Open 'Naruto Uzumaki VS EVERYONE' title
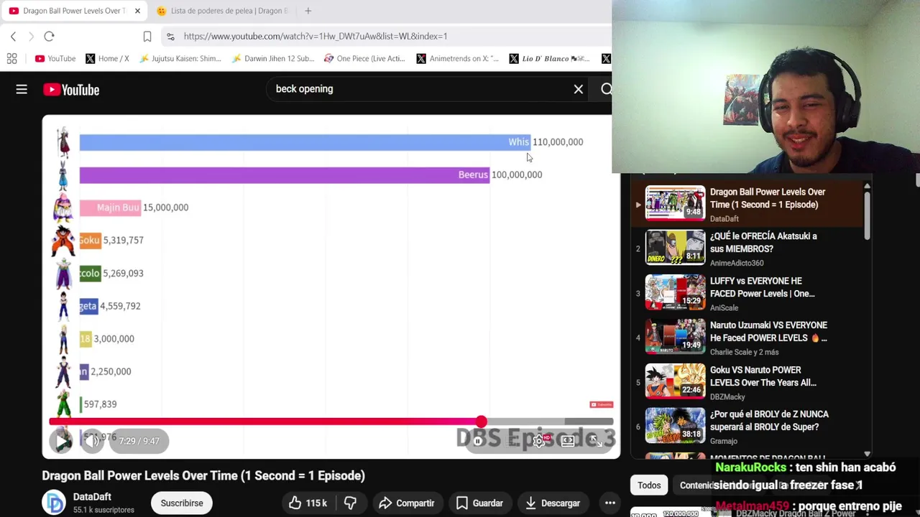Screen dimensions: 920x517 click(x=768, y=332)
